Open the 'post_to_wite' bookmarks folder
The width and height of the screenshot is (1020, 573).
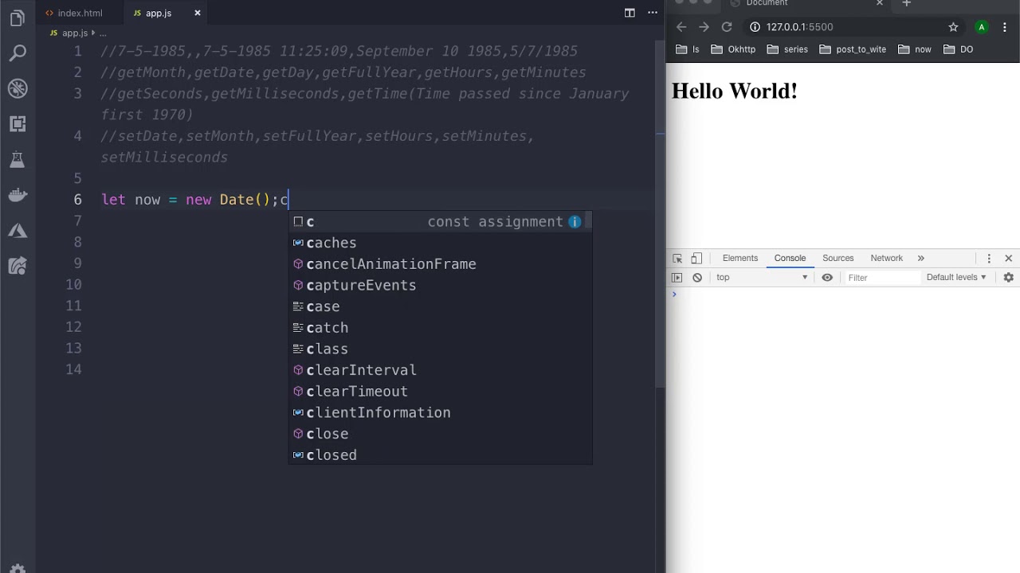point(853,49)
